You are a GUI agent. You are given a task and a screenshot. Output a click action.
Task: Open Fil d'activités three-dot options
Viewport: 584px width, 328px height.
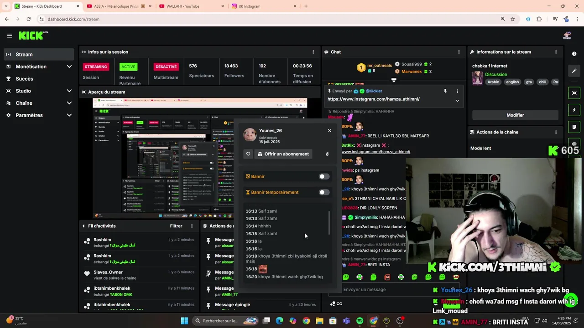coord(192,226)
